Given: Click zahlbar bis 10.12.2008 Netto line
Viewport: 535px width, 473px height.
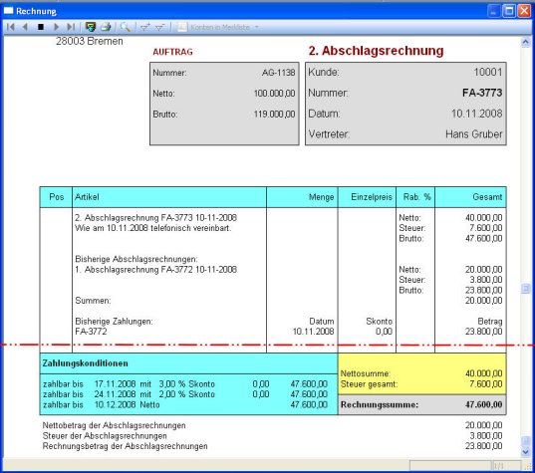Looking at the screenshot, I should point(185,405).
